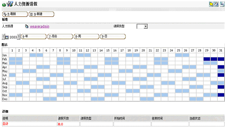This screenshot has width=225, height=137.
Task: Switch to the 8-周 week view
Action: (87, 36)
